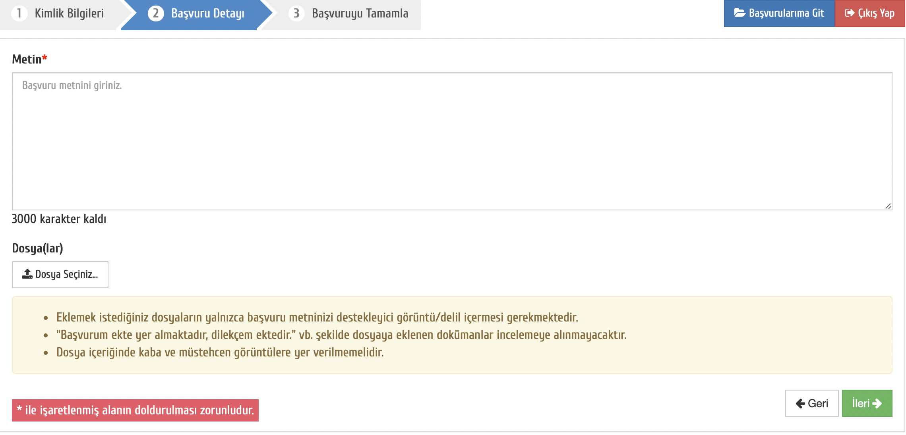The height and width of the screenshot is (435, 906).
Task: Click the red required-field notice
Action: click(135, 410)
